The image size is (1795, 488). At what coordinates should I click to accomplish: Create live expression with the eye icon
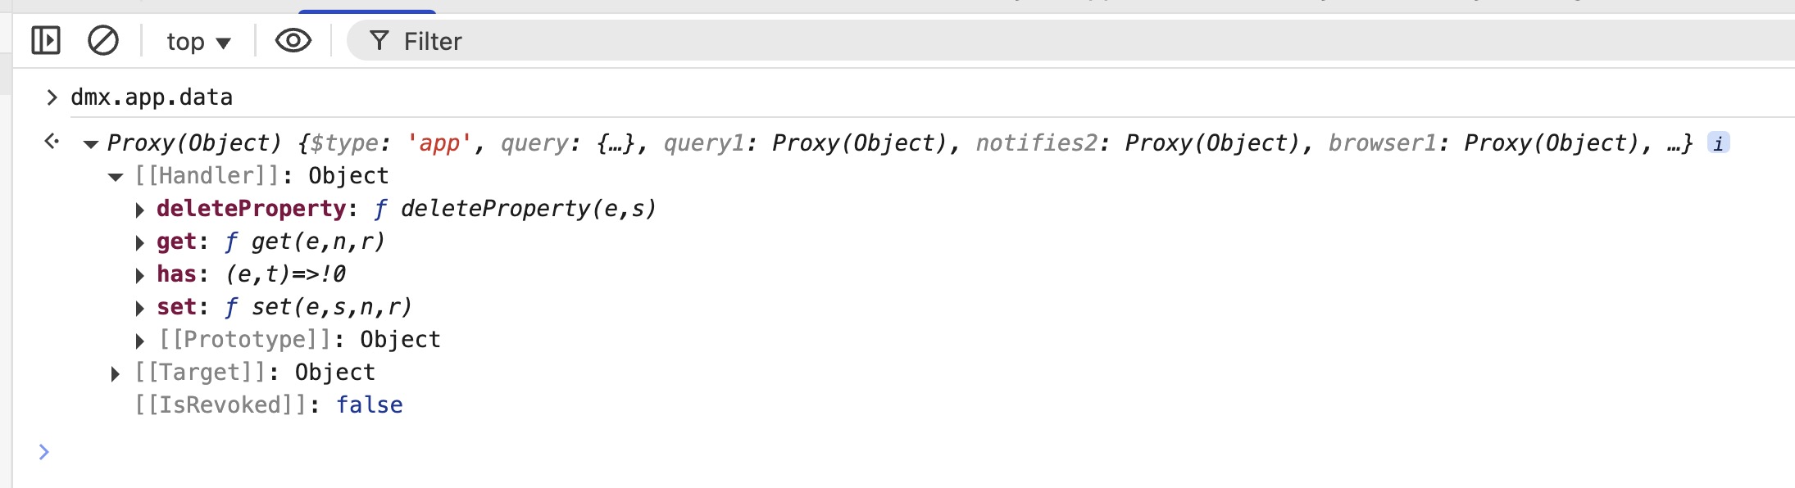pyautogui.click(x=293, y=40)
